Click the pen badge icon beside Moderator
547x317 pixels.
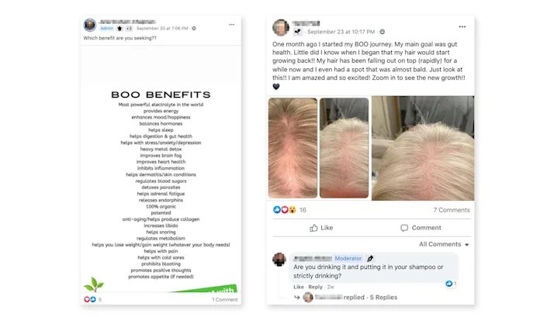point(370,258)
